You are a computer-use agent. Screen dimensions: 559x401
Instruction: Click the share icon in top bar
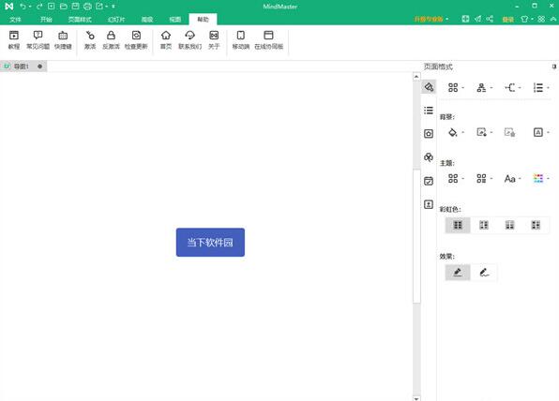[490, 19]
